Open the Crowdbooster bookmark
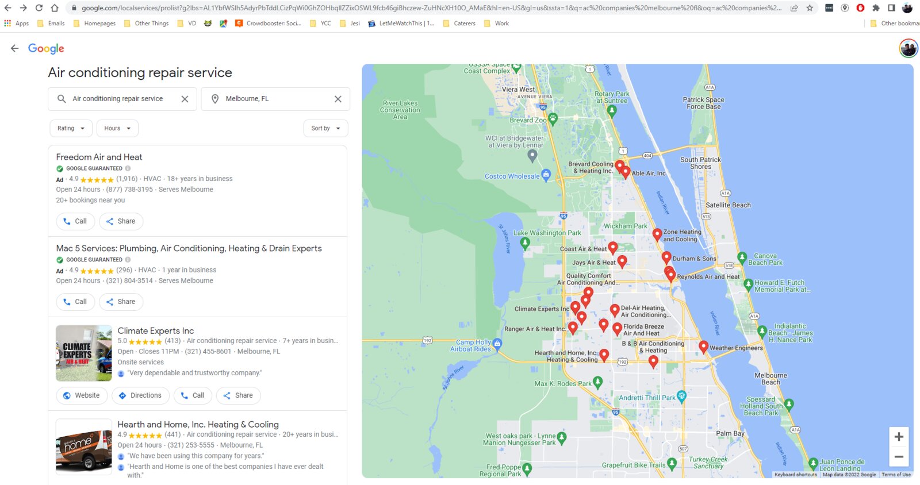The image size is (920, 485). [x=268, y=24]
